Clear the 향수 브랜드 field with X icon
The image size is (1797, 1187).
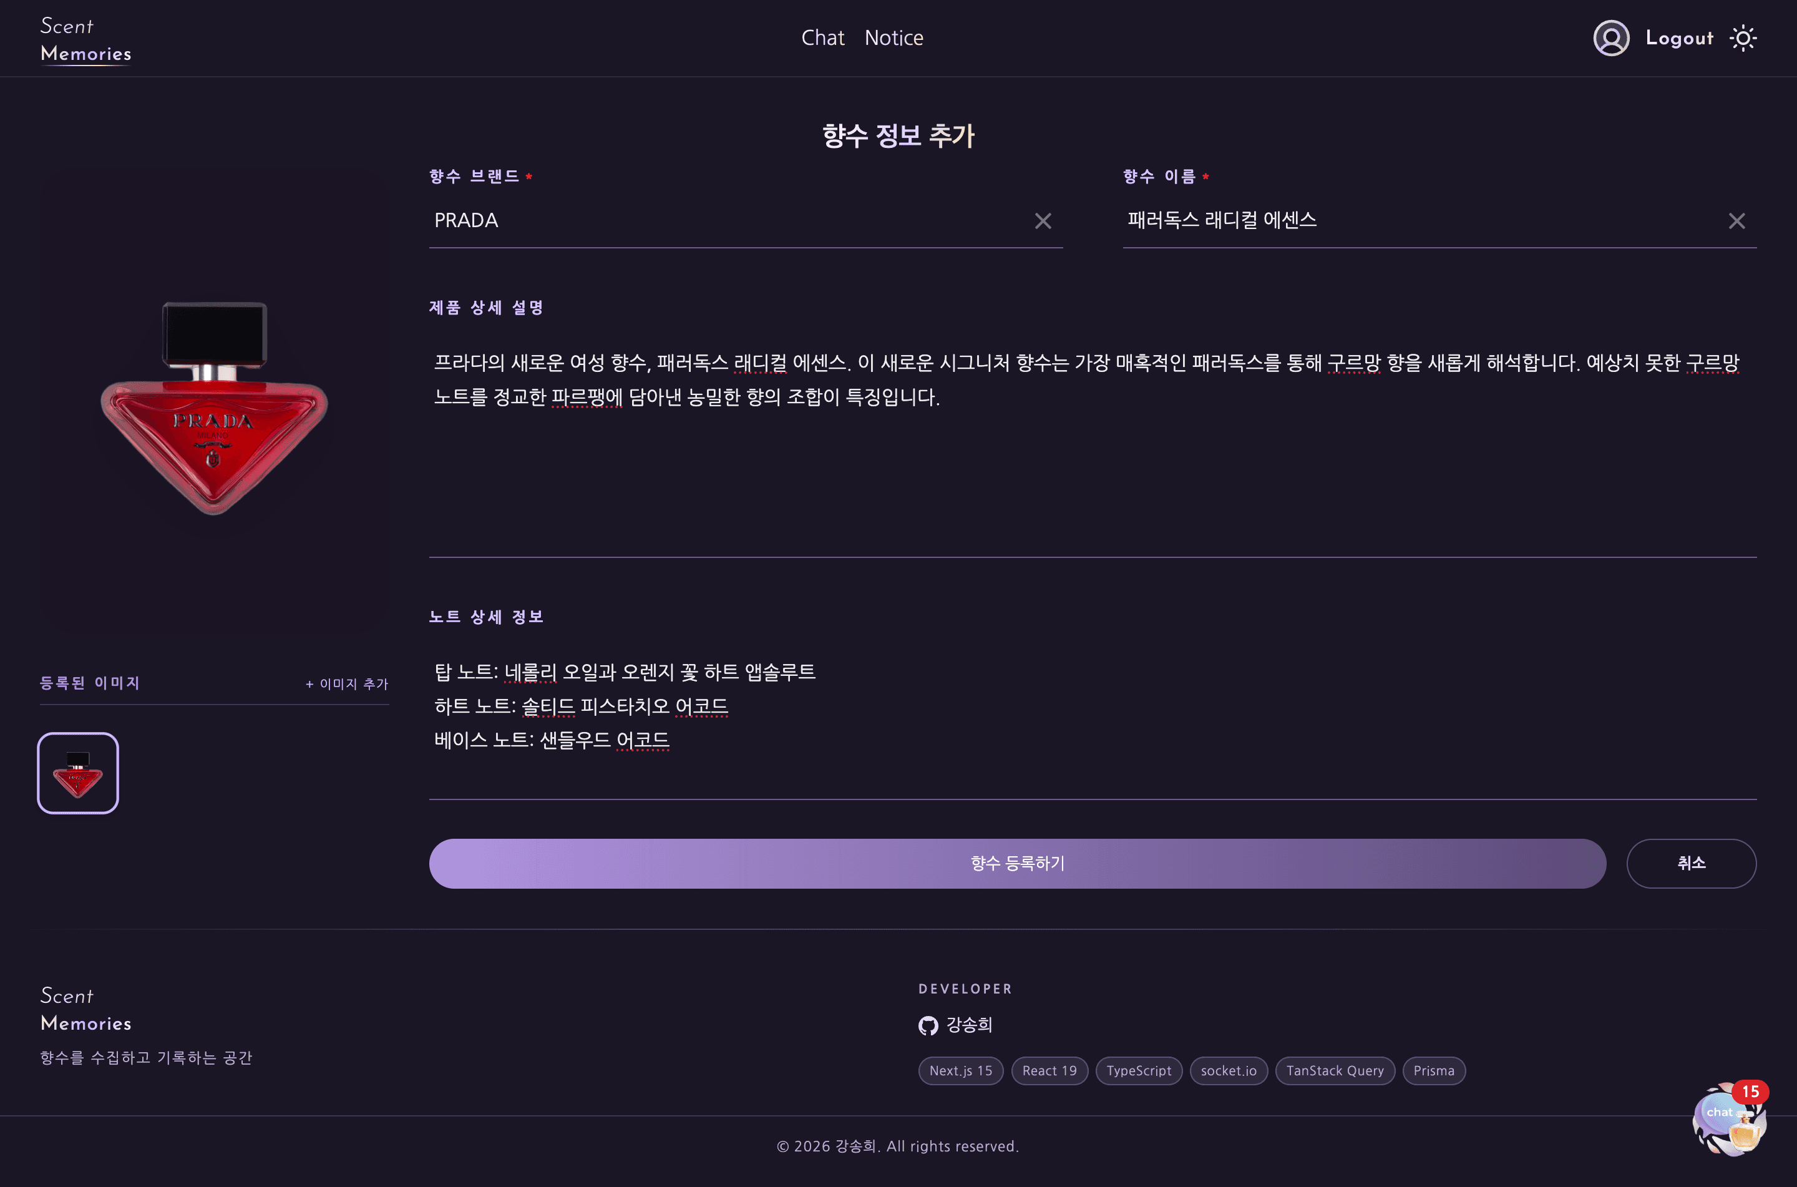pos(1043,221)
